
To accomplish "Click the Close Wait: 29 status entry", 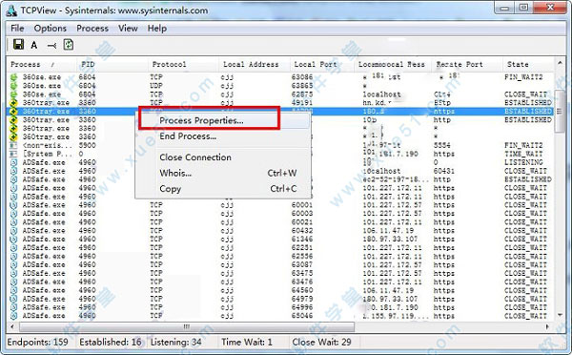I will pos(321,343).
